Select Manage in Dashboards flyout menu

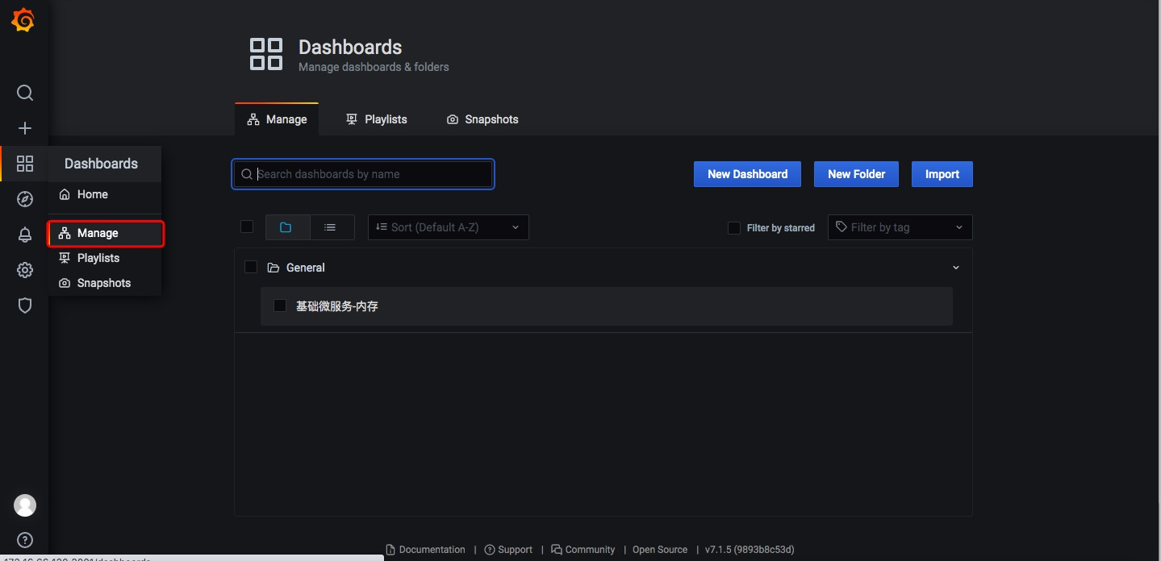[105, 233]
